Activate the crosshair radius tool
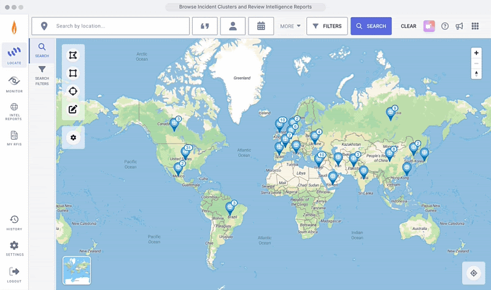Screen dimensions: 491x290 (73, 91)
